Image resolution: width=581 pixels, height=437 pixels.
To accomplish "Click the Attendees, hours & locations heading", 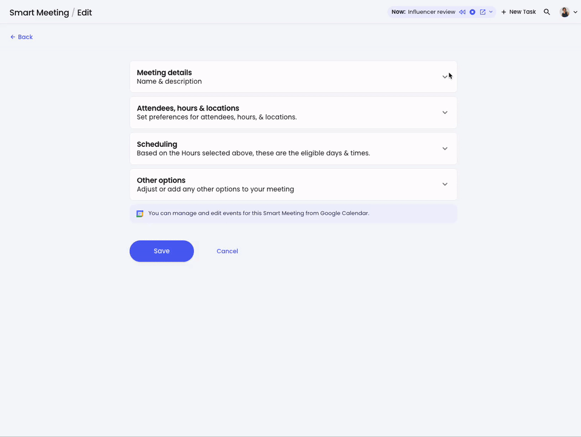I will point(188,108).
